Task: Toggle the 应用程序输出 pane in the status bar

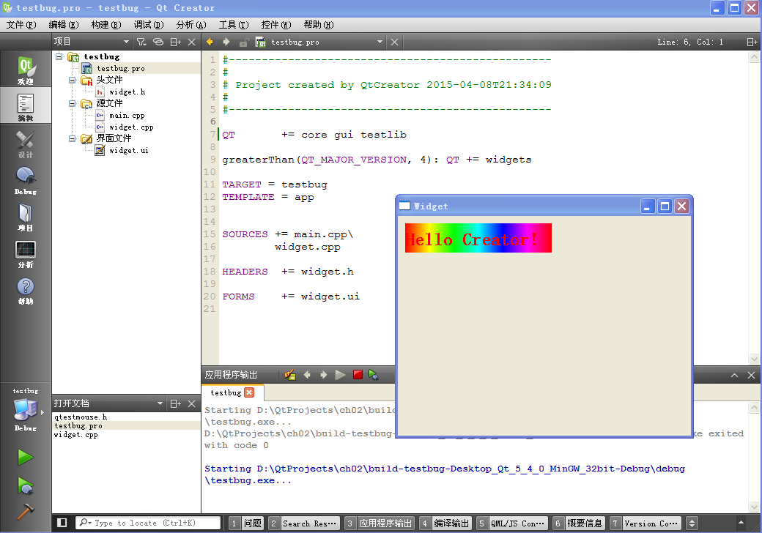Action: [380, 523]
